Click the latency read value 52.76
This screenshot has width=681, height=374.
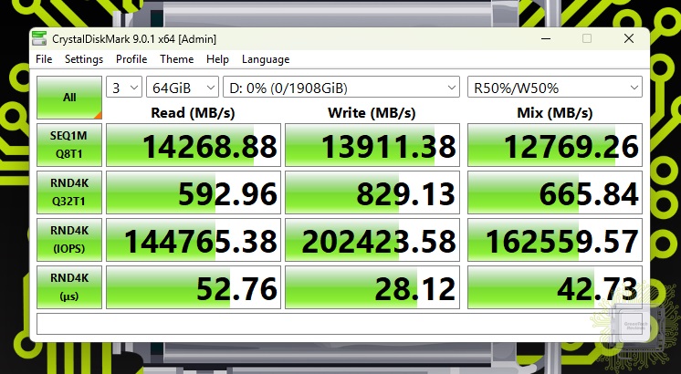point(194,287)
